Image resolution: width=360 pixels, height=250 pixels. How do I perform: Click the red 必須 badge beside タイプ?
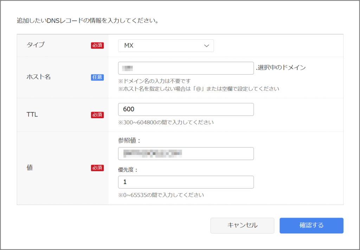[97, 45]
